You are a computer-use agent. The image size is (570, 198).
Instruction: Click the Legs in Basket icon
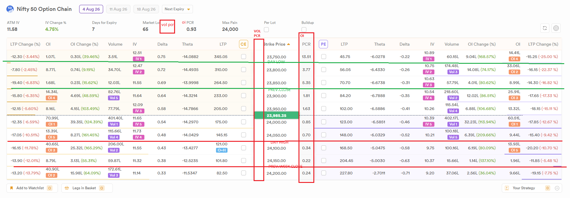click(67, 188)
